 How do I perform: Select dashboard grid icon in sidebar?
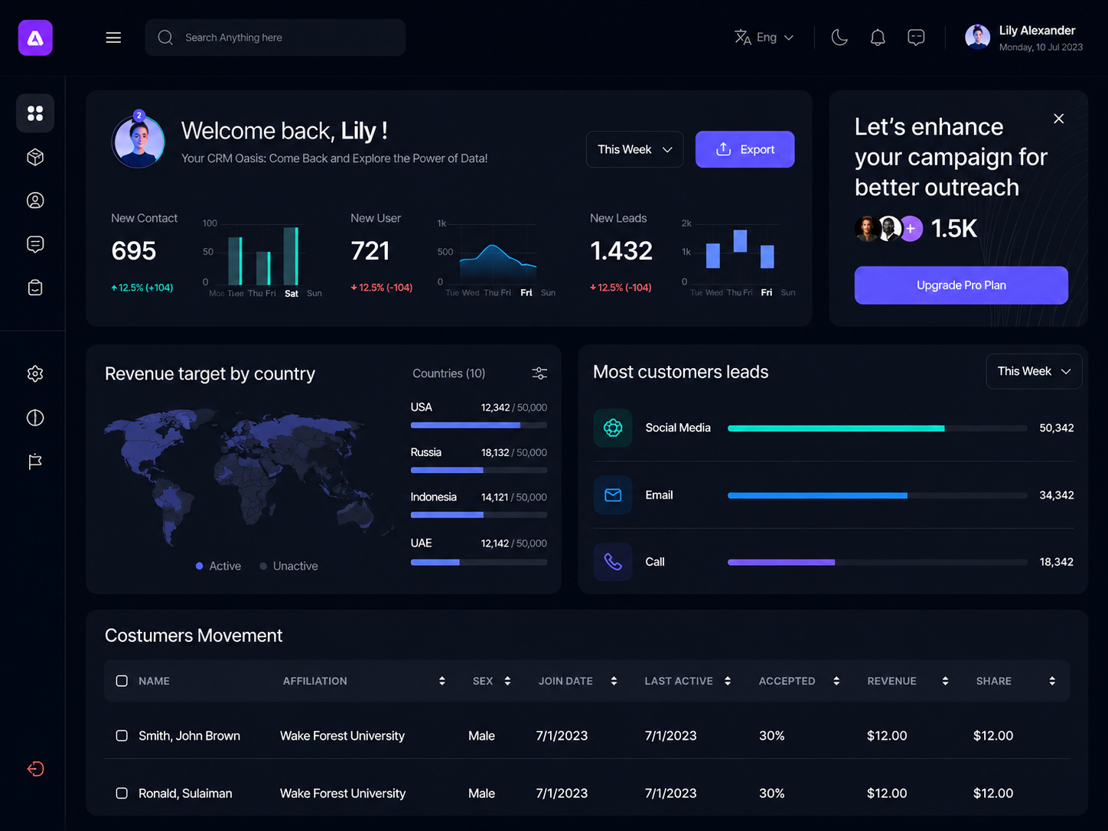(35, 113)
